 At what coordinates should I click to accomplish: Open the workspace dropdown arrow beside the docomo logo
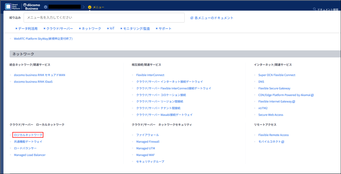(x=45, y=7)
